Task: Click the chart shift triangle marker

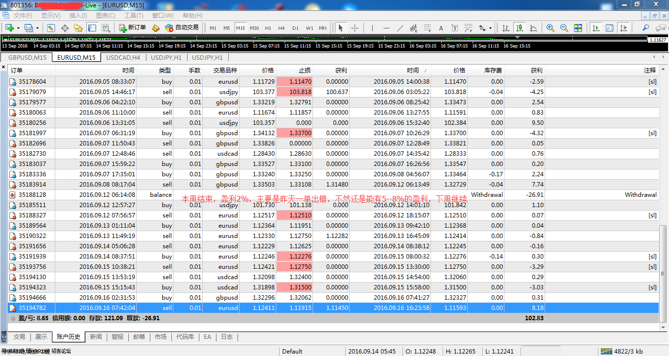Action: pos(517,37)
